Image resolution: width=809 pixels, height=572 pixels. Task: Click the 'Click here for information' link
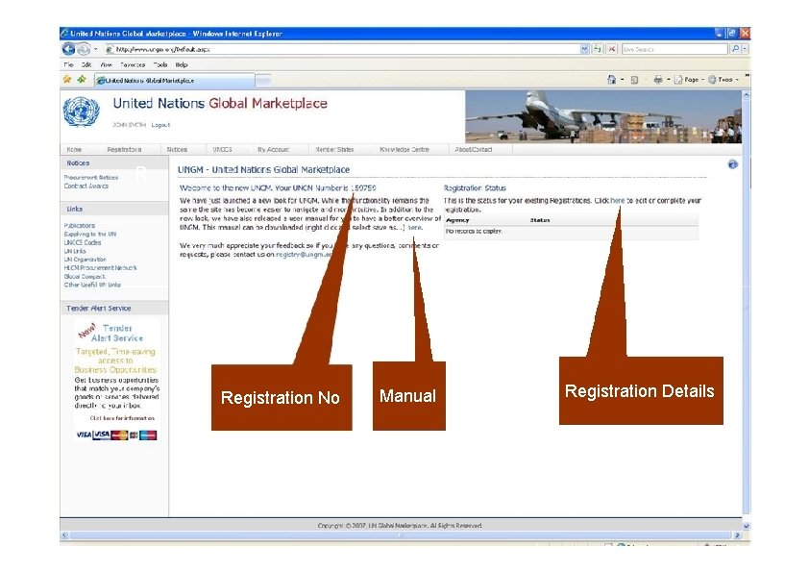click(122, 418)
